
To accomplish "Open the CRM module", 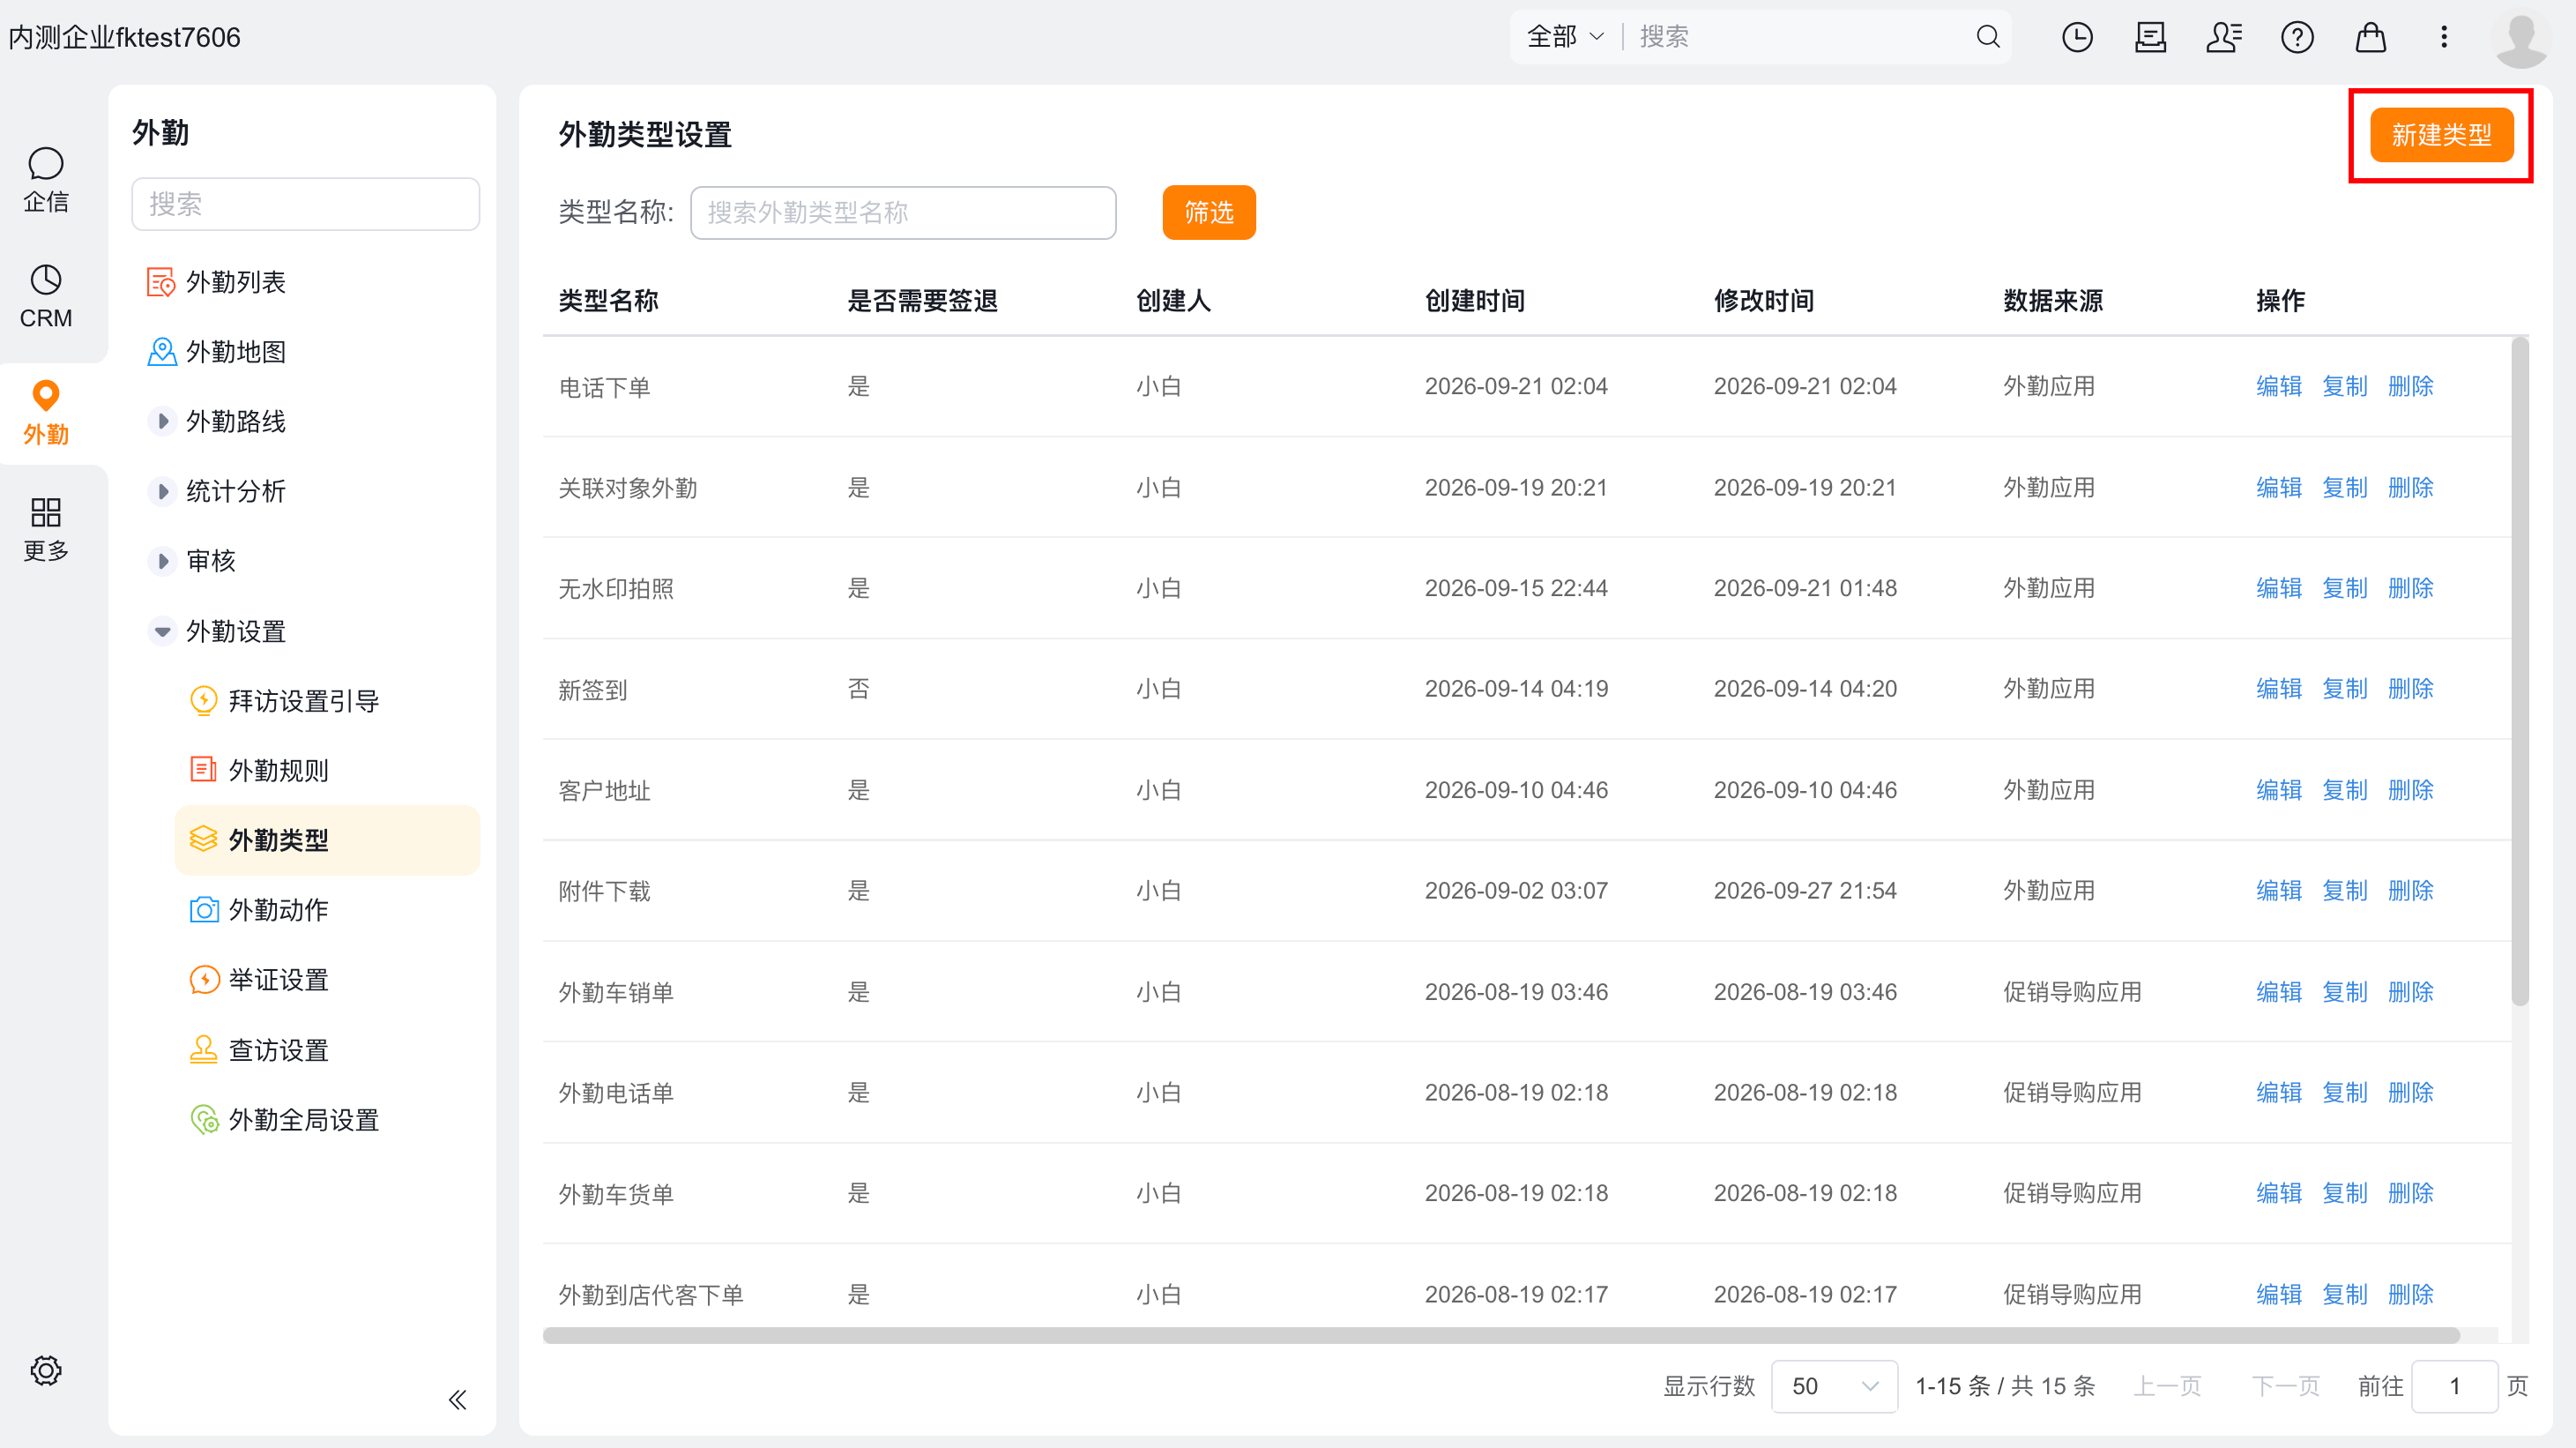I will [46, 296].
